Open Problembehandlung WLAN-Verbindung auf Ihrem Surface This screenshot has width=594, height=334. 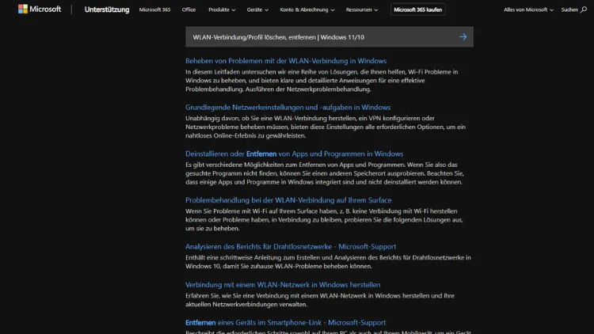click(x=288, y=200)
